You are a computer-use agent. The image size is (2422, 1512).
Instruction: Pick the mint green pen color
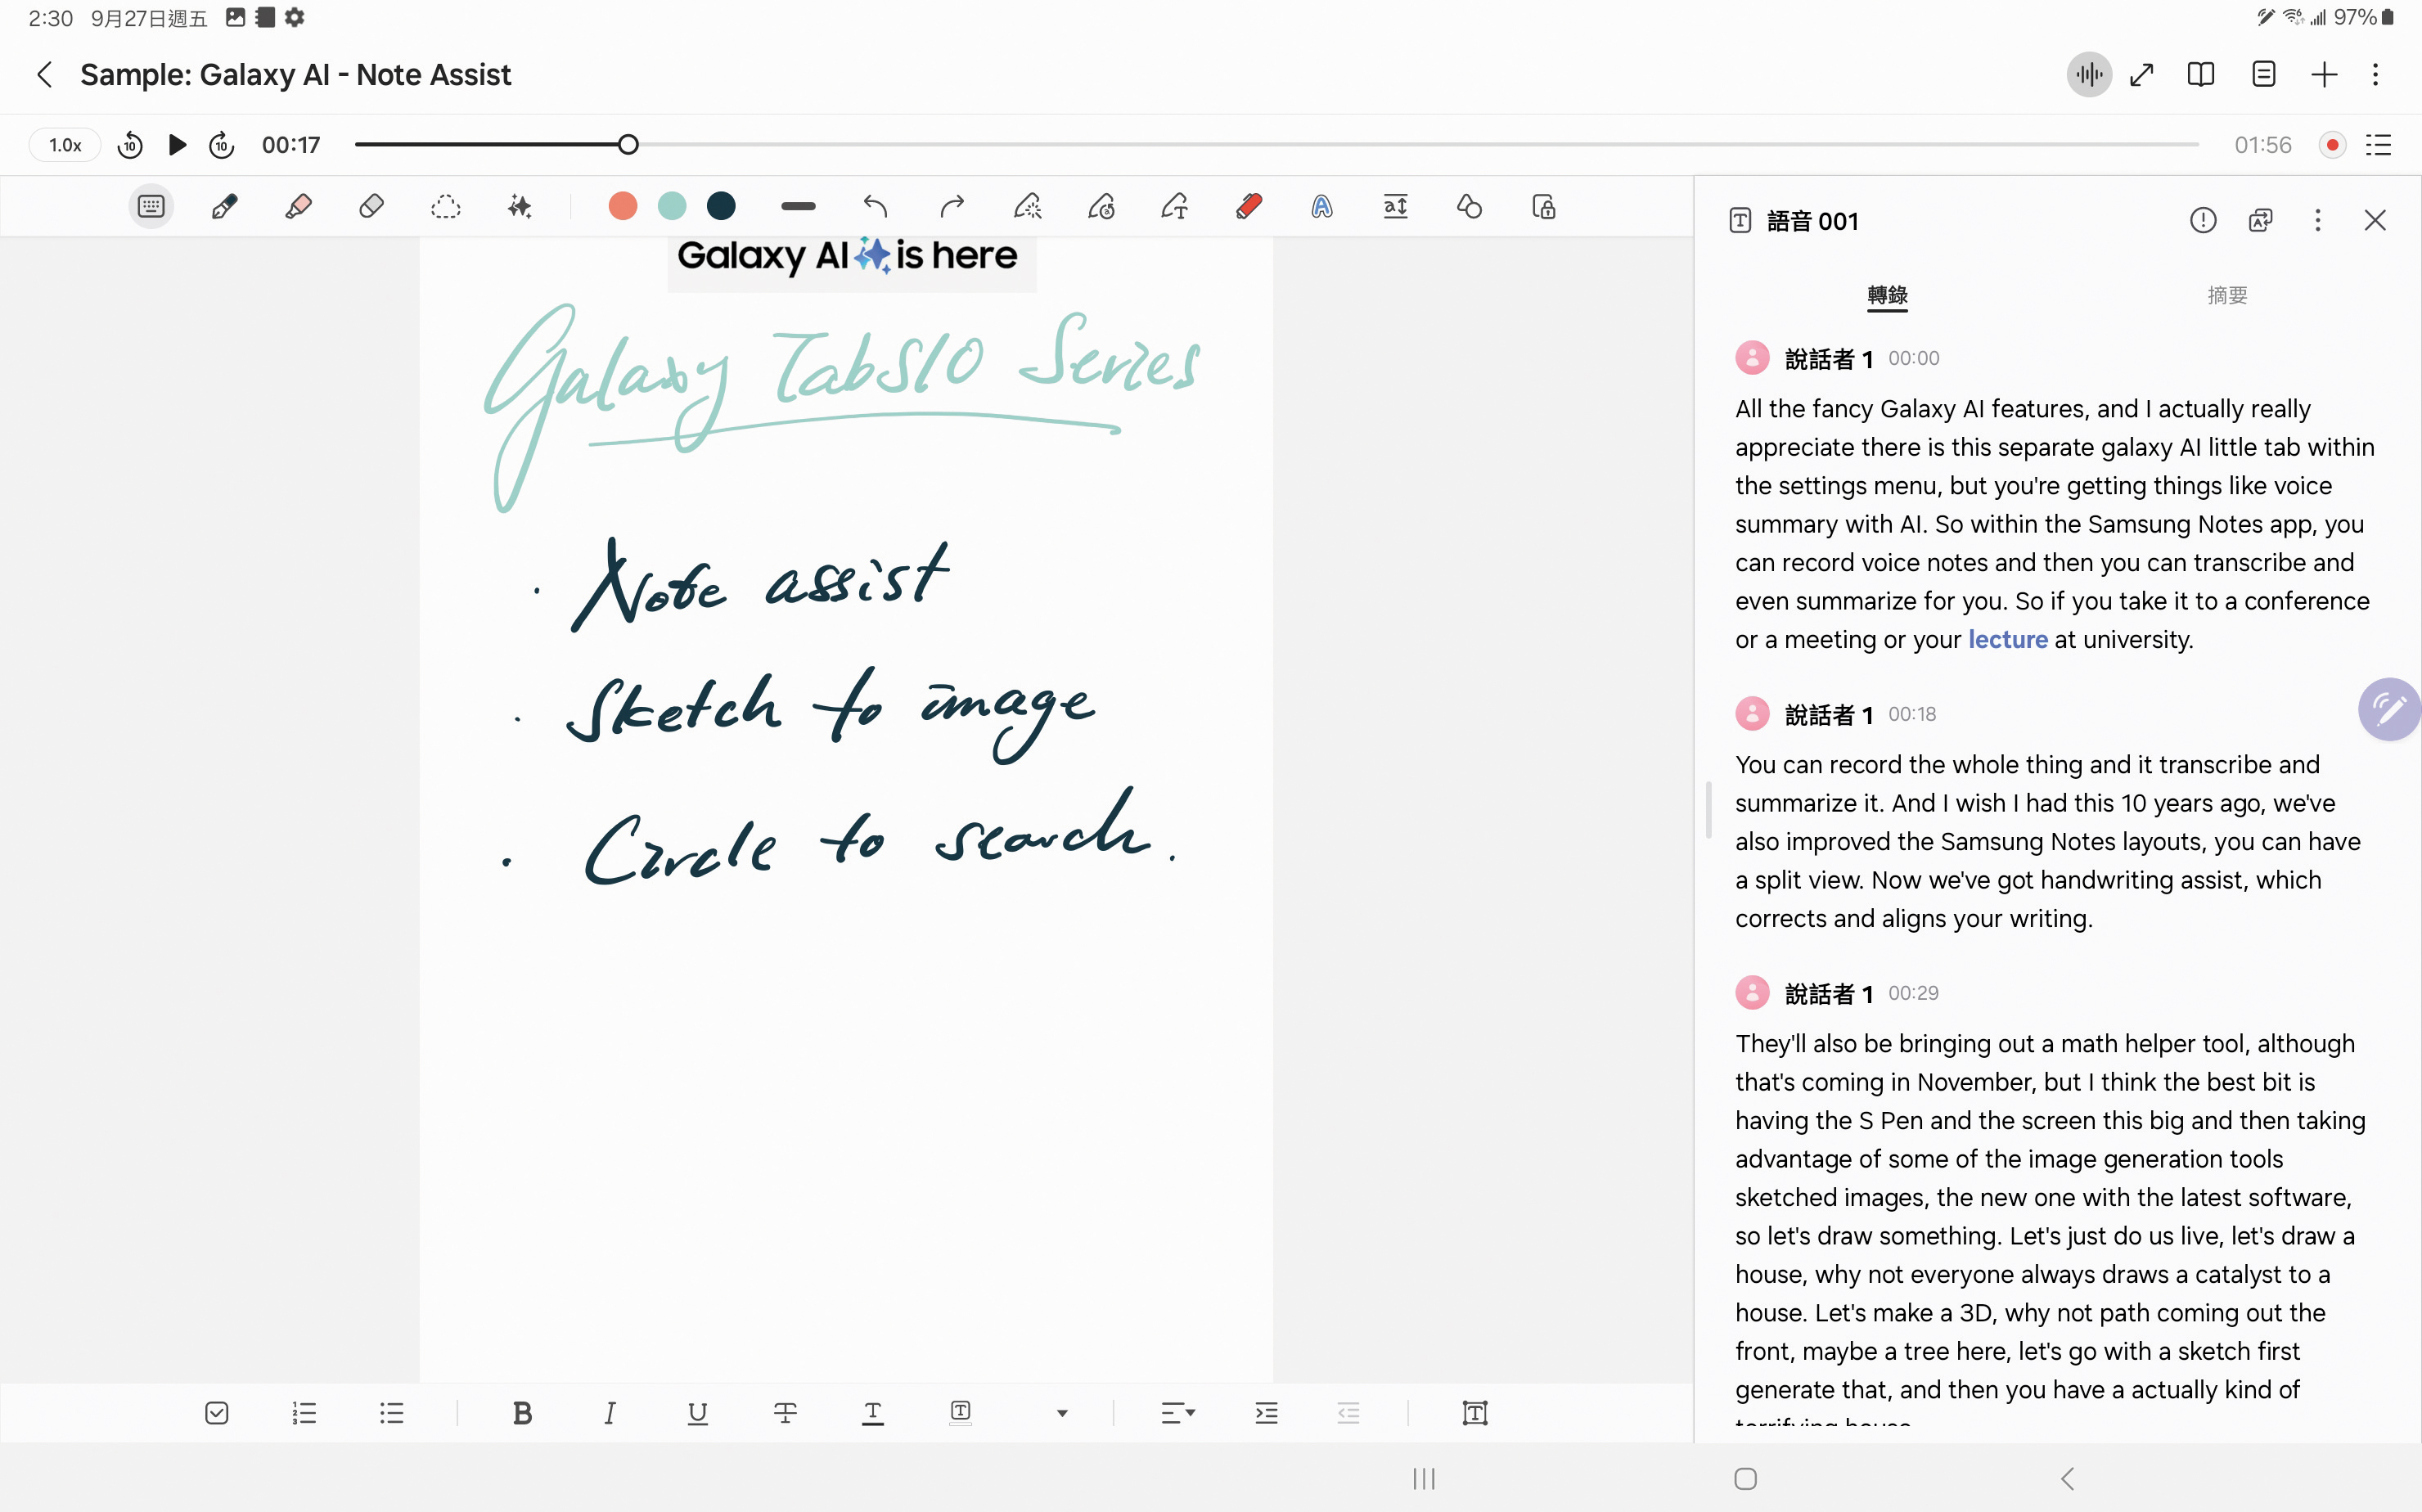click(x=672, y=206)
